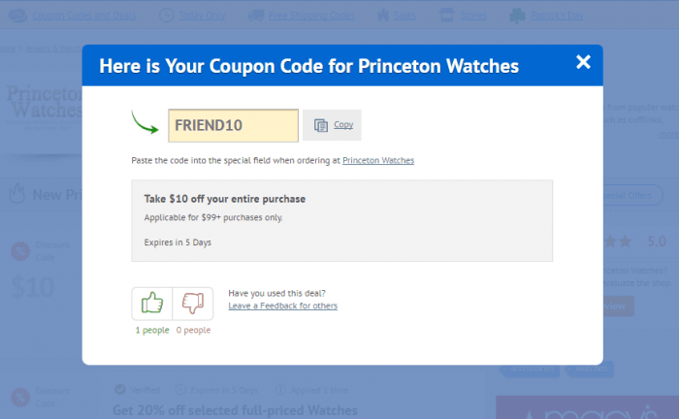
Task: Click the Princeton Watches store logo
Action: click(44, 102)
